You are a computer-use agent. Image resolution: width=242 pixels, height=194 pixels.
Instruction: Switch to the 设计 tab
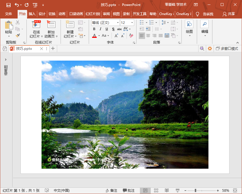tap(42, 14)
